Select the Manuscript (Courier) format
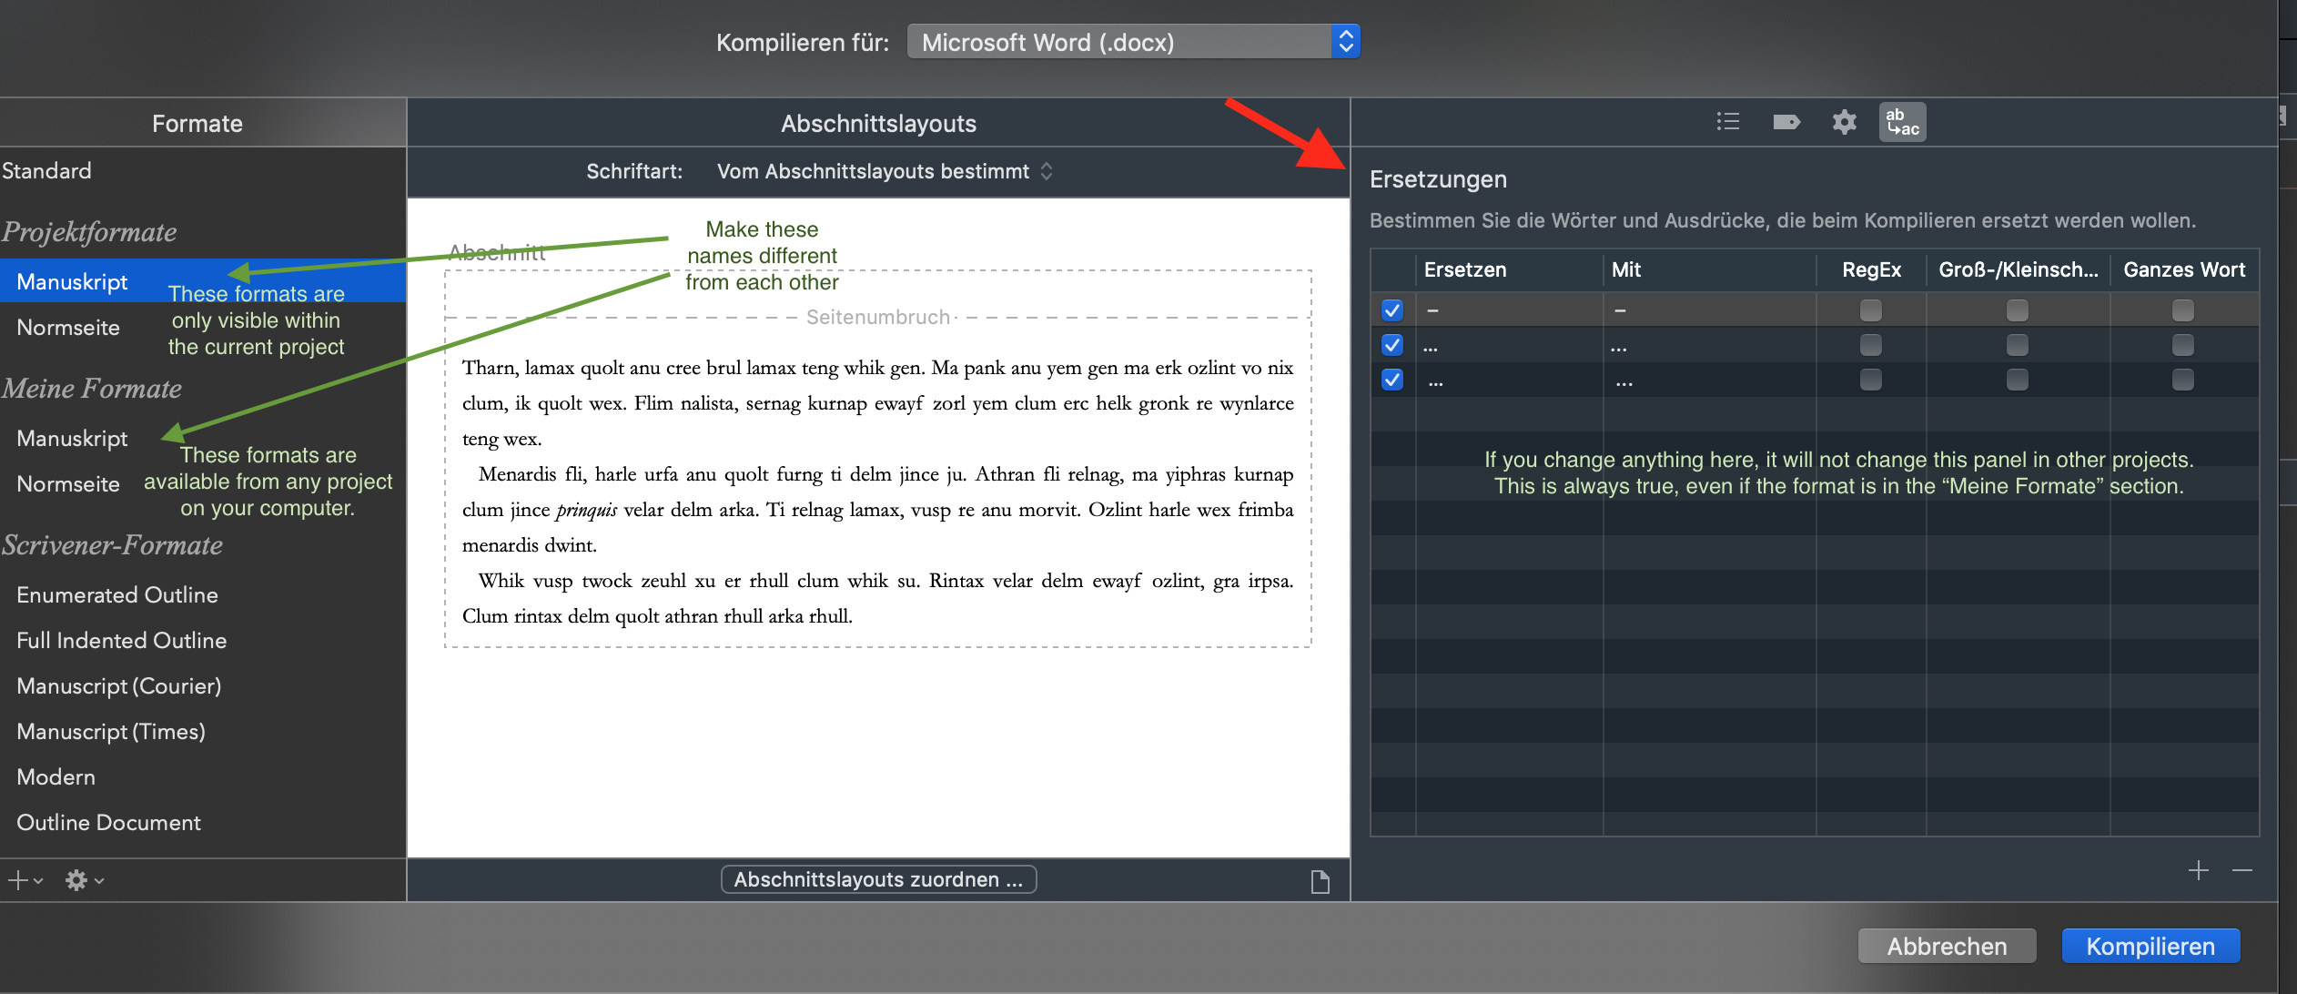The height and width of the screenshot is (994, 2297). (202, 686)
